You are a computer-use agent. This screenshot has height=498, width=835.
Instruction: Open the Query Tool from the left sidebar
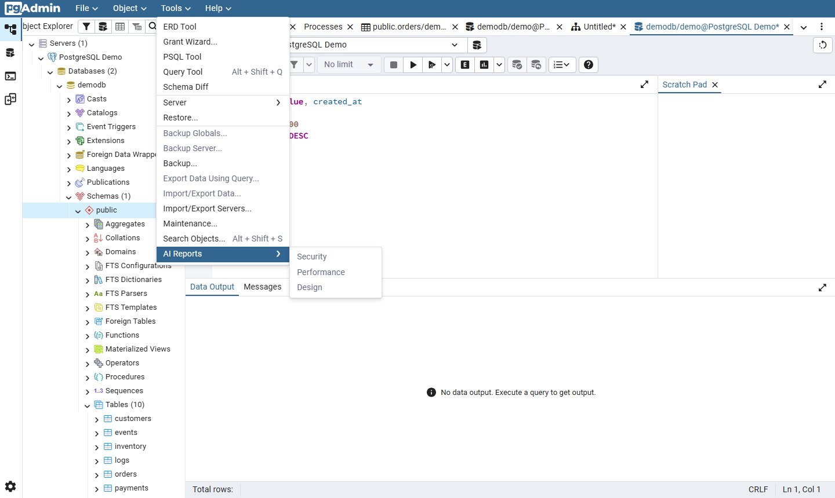point(10,53)
